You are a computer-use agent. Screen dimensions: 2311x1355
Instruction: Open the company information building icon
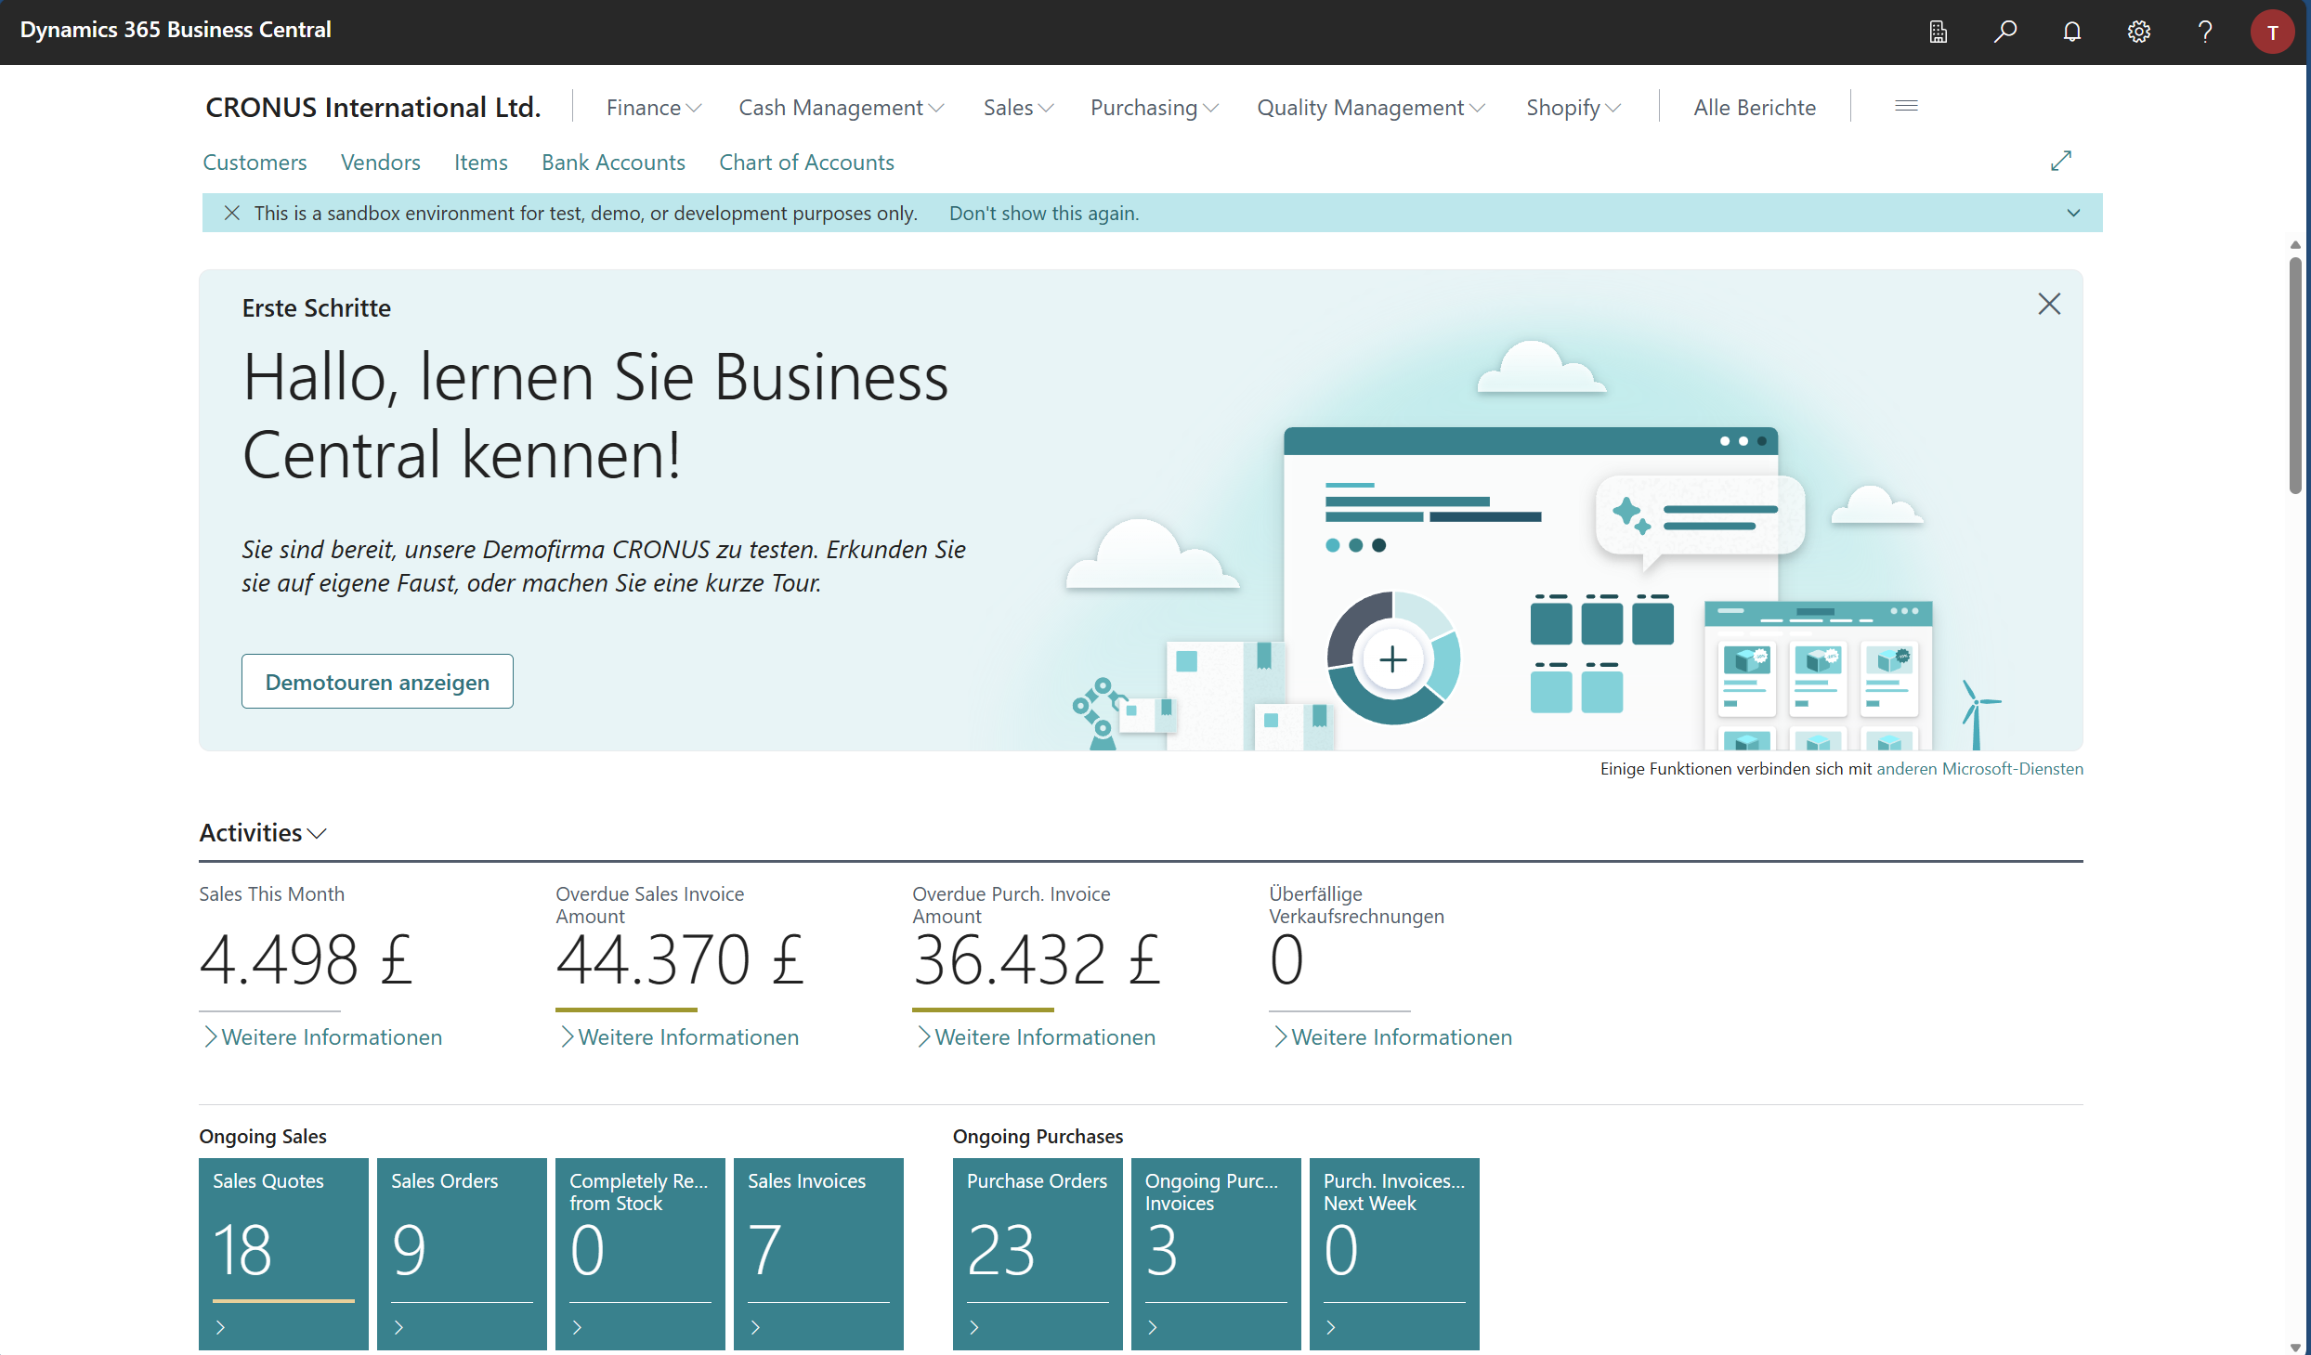click(1938, 32)
